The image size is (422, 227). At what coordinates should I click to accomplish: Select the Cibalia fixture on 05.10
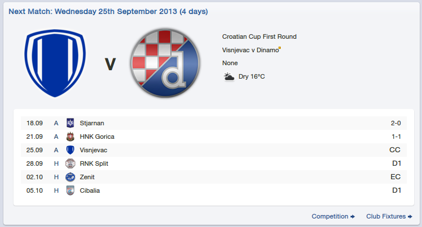pyautogui.click(x=90, y=190)
